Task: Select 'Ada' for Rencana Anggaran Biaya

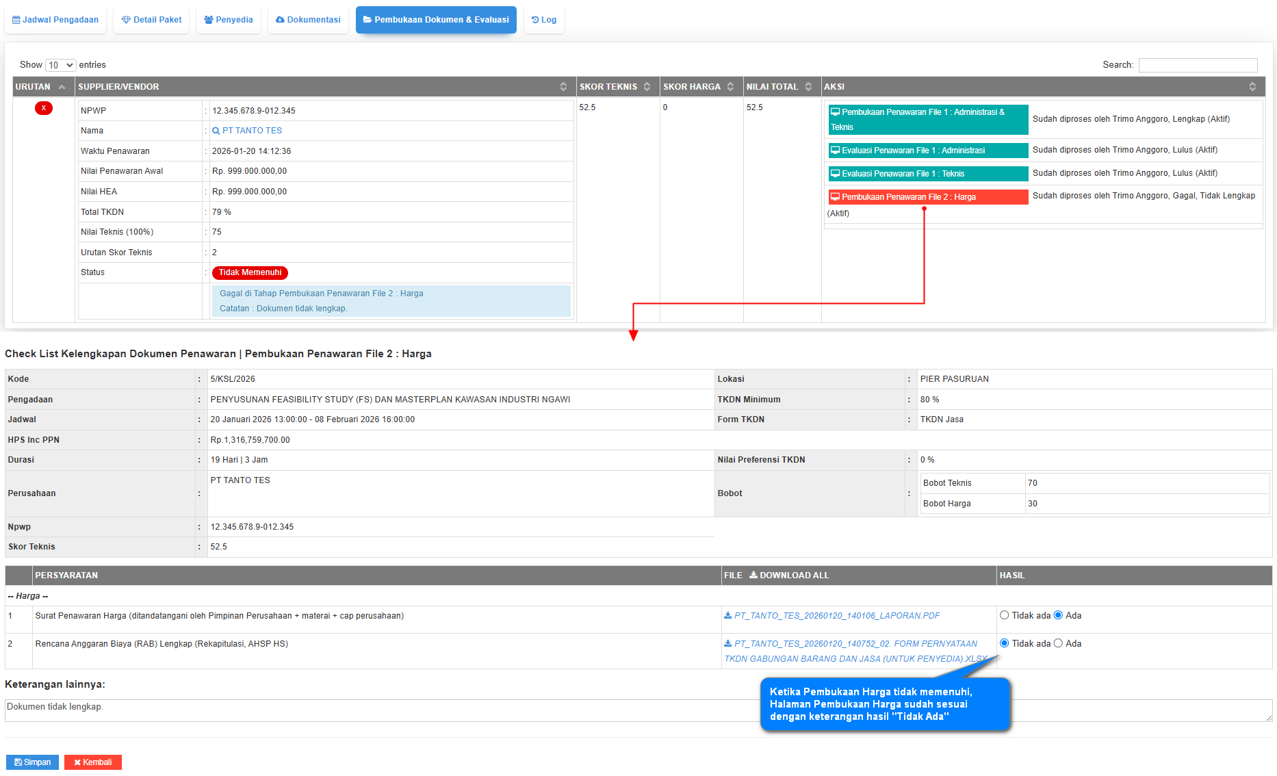Action: 1058,643
